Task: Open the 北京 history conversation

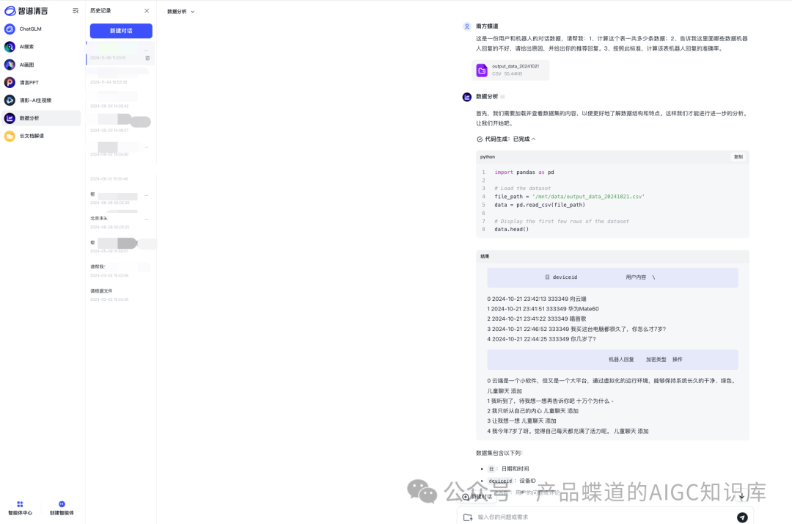Action: point(120,222)
